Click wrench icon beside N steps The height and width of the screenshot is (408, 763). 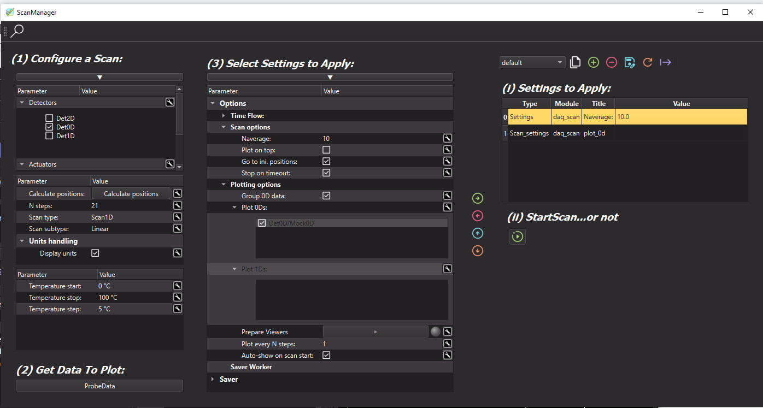(178, 205)
